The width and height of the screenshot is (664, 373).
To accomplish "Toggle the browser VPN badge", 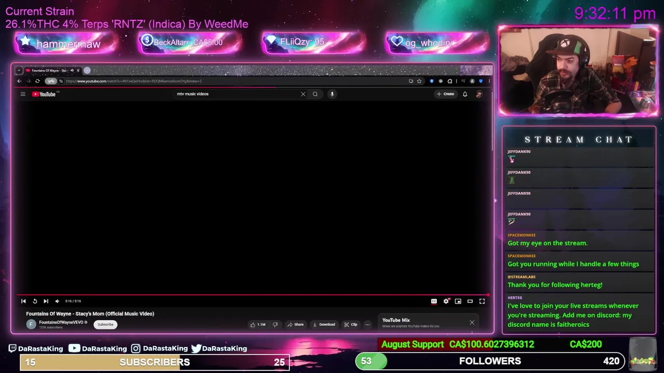I will tap(50, 81).
